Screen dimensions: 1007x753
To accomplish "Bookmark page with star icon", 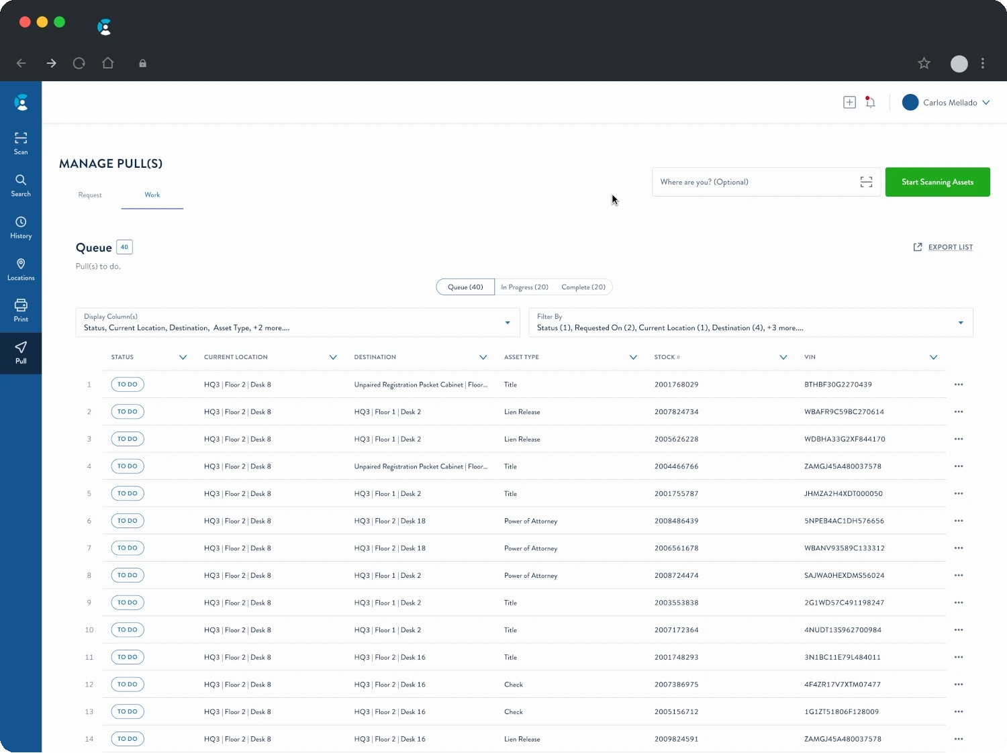I will (x=924, y=63).
